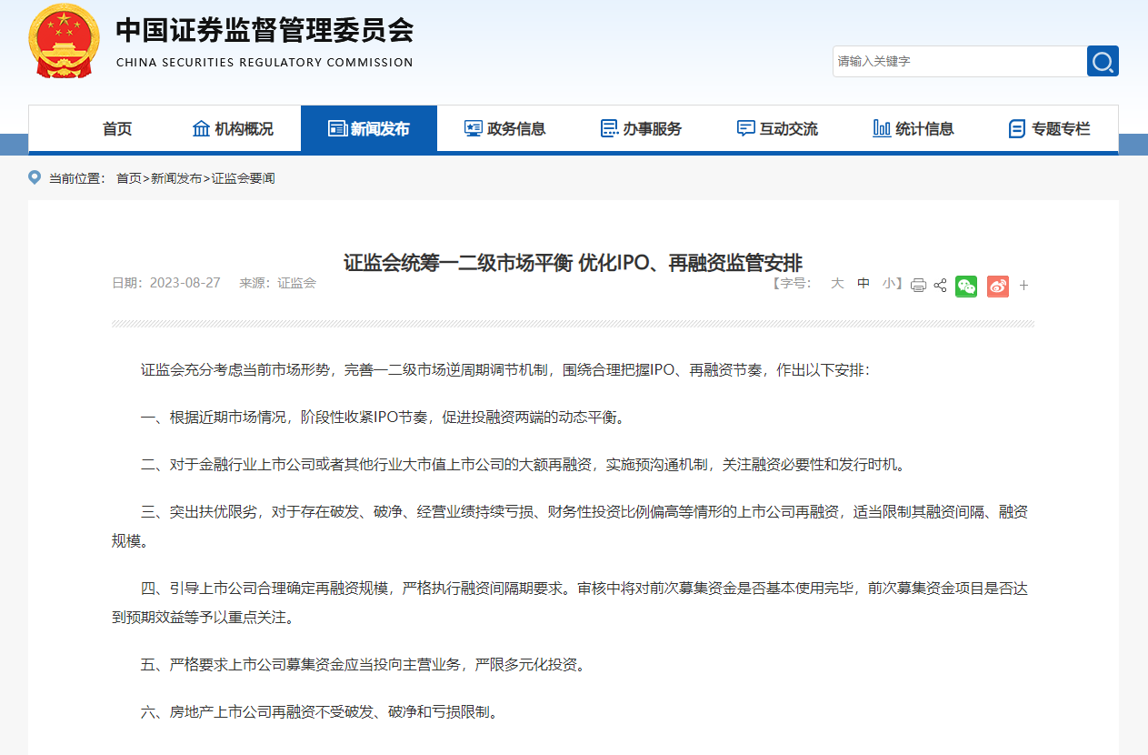This screenshot has width=1148, height=755.
Task: Select the 新闻发布 navigation tab
Action: [x=369, y=128]
